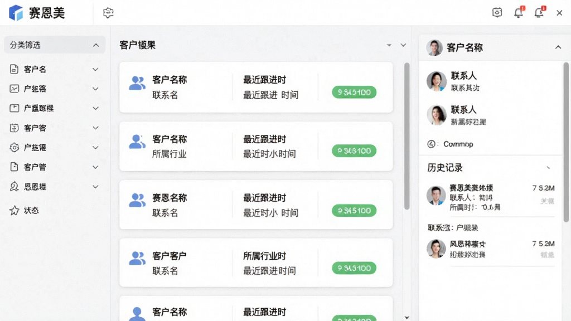This screenshot has width=571, height=321.
Task: Expand the 客户客 sidebar chevron
Action: [x=95, y=128]
